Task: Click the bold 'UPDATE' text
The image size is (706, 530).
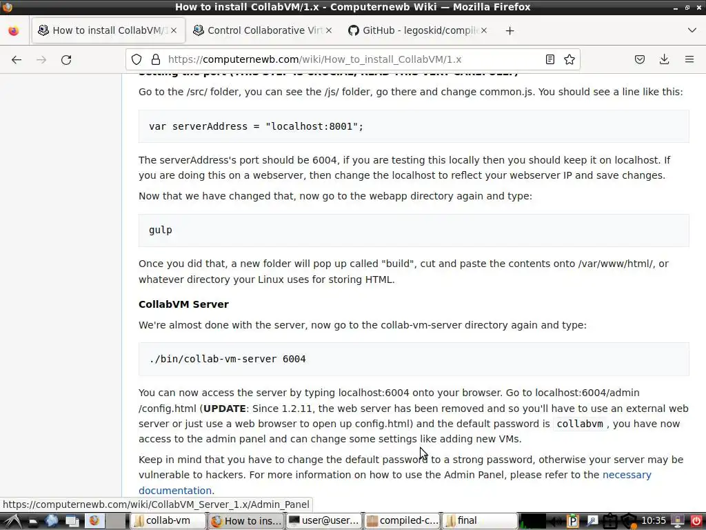Action: 225,409
